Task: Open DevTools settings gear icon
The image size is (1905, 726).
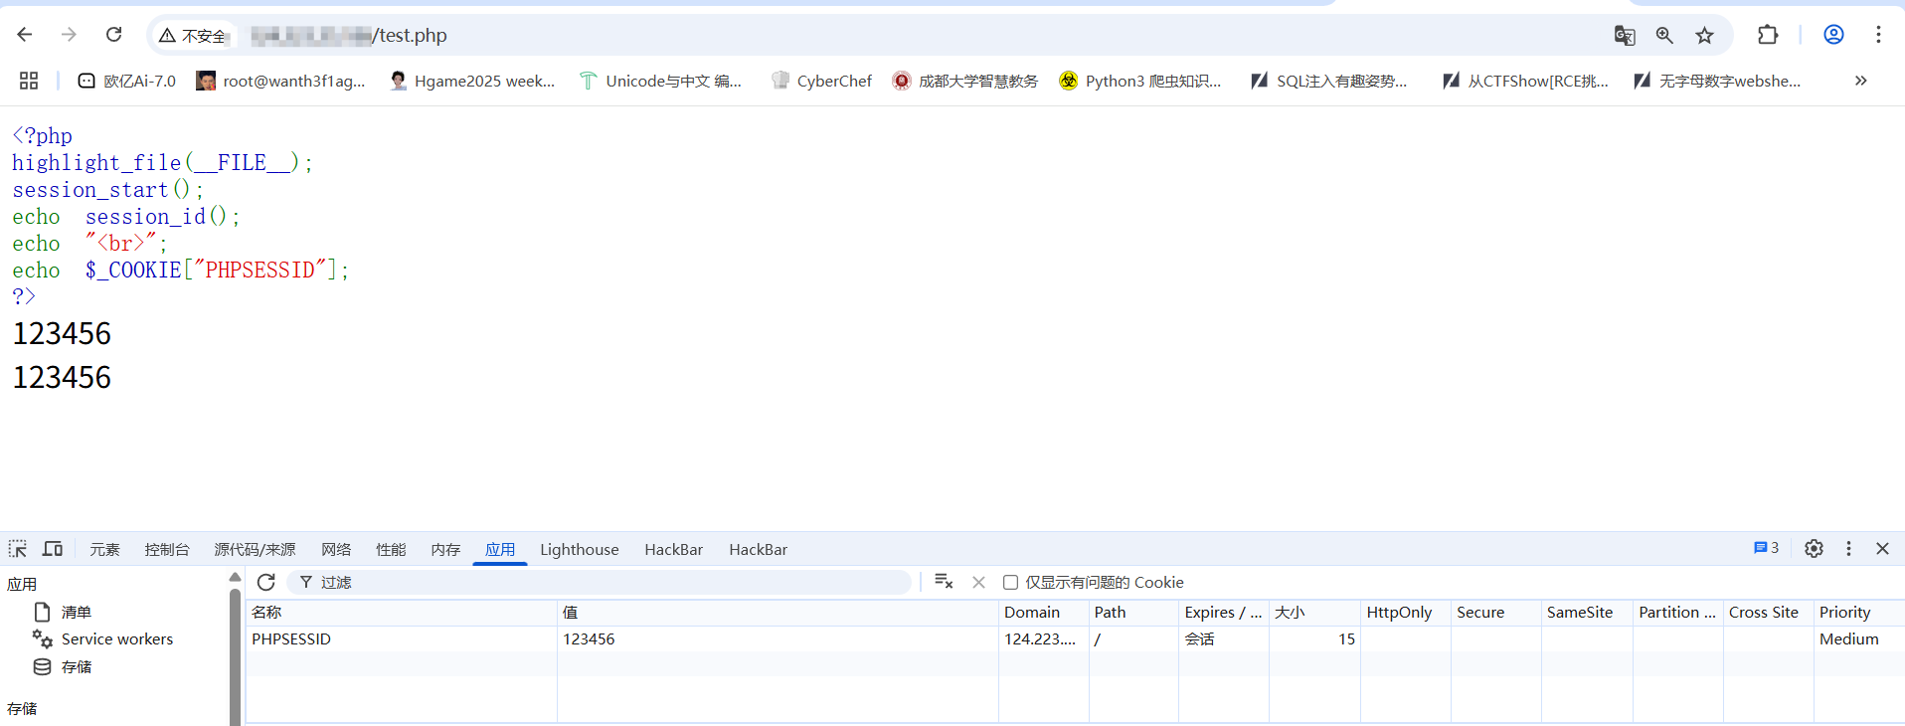Action: point(1814,549)
